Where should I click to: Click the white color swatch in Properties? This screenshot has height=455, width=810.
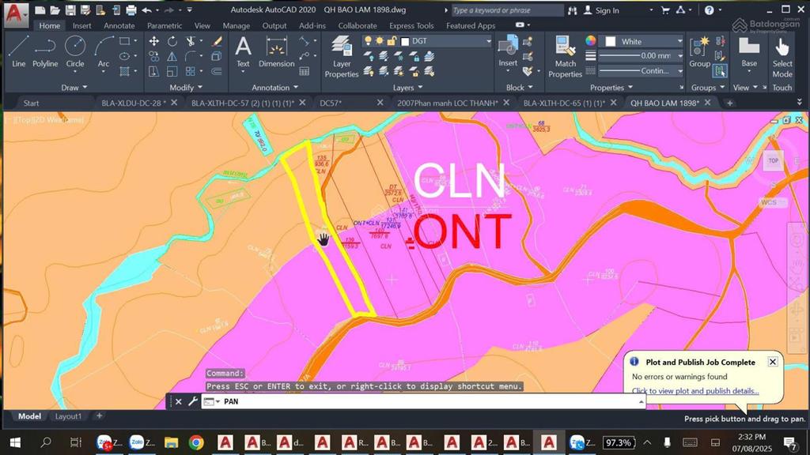[x=610, y=41]
